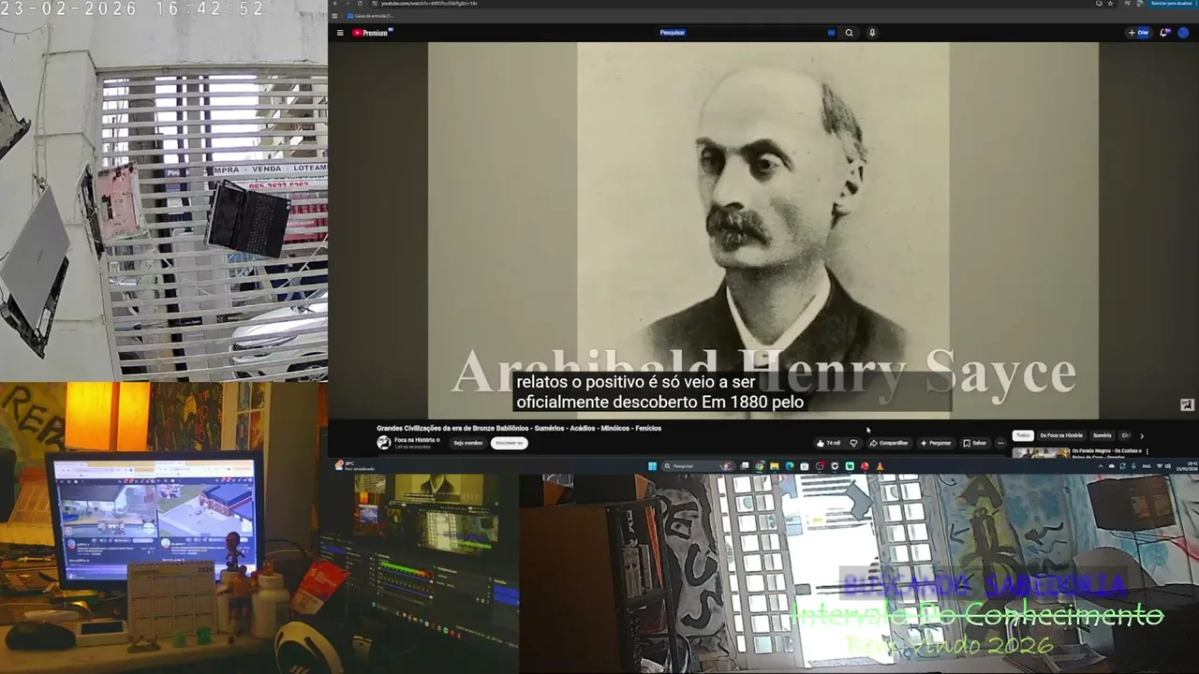
Task: Click the Inscrever-se subscribe button
Action: (509, 443)
